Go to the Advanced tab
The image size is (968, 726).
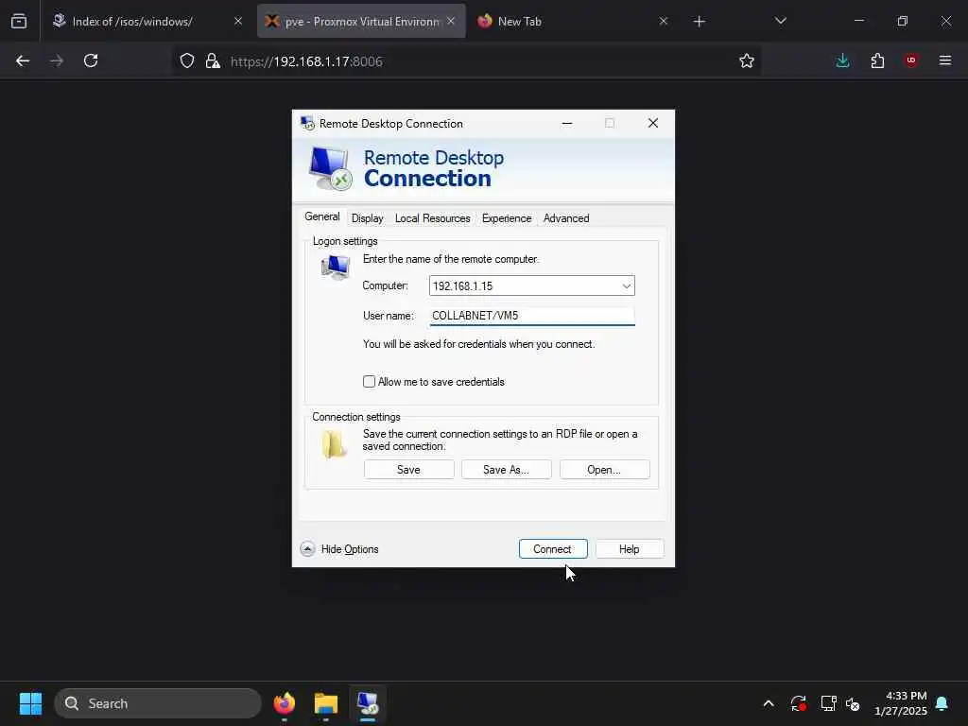point(566,218)
